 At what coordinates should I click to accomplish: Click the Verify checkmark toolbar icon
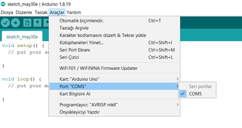pos(5,23)
